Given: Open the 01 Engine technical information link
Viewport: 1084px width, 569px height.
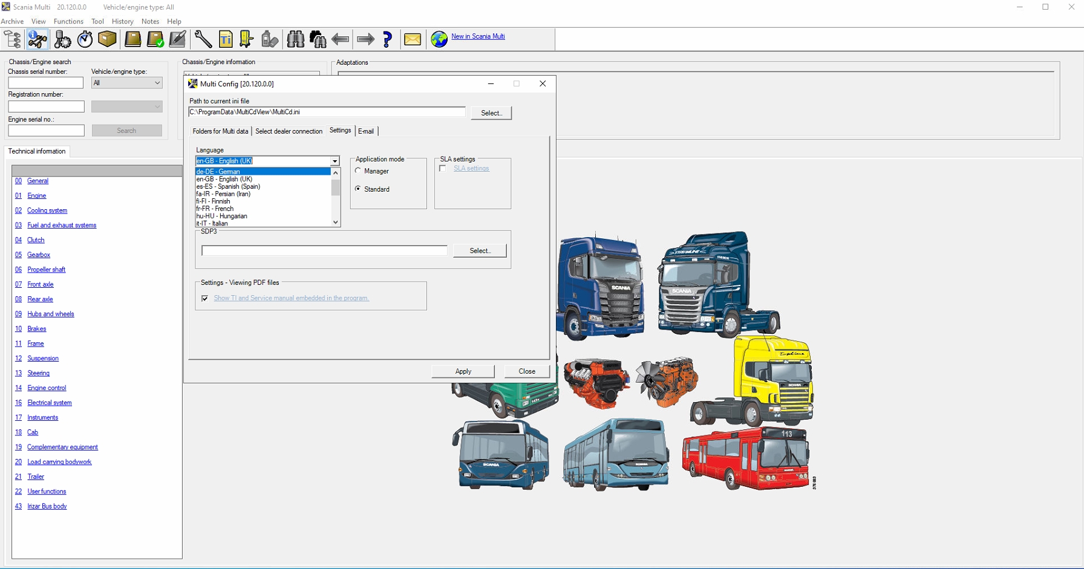Looking at the screenshot, I should pyautogui.click(x=37, y=196).
